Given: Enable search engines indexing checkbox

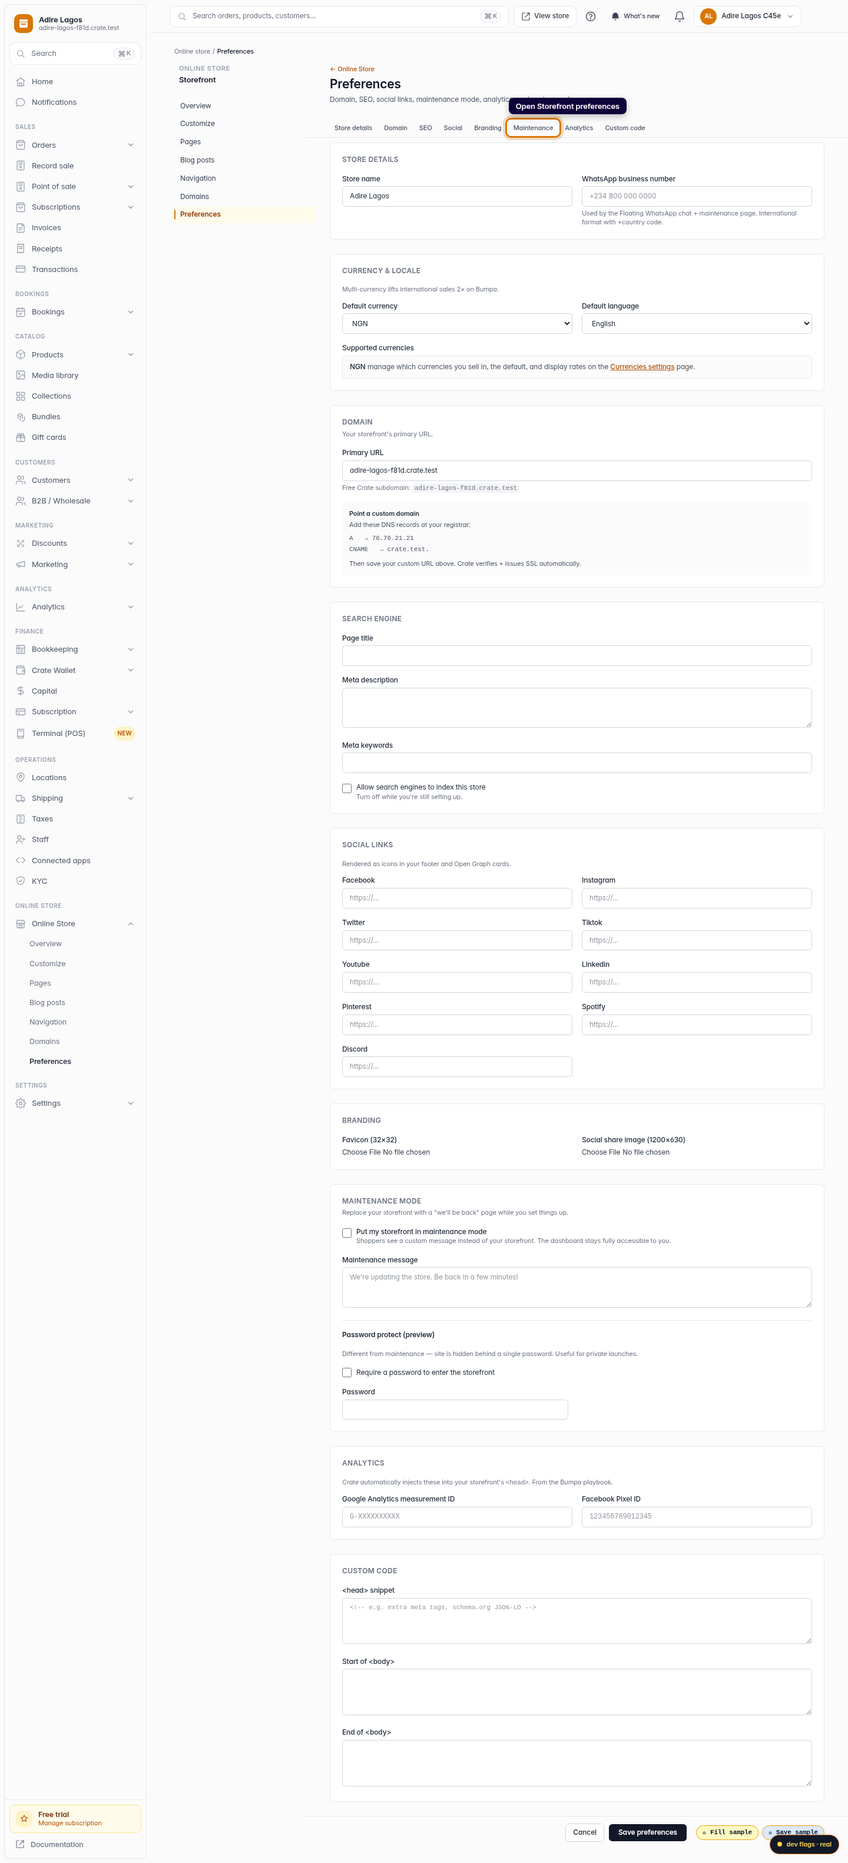Looking at the screenshot, I should [x=347, y=788].
